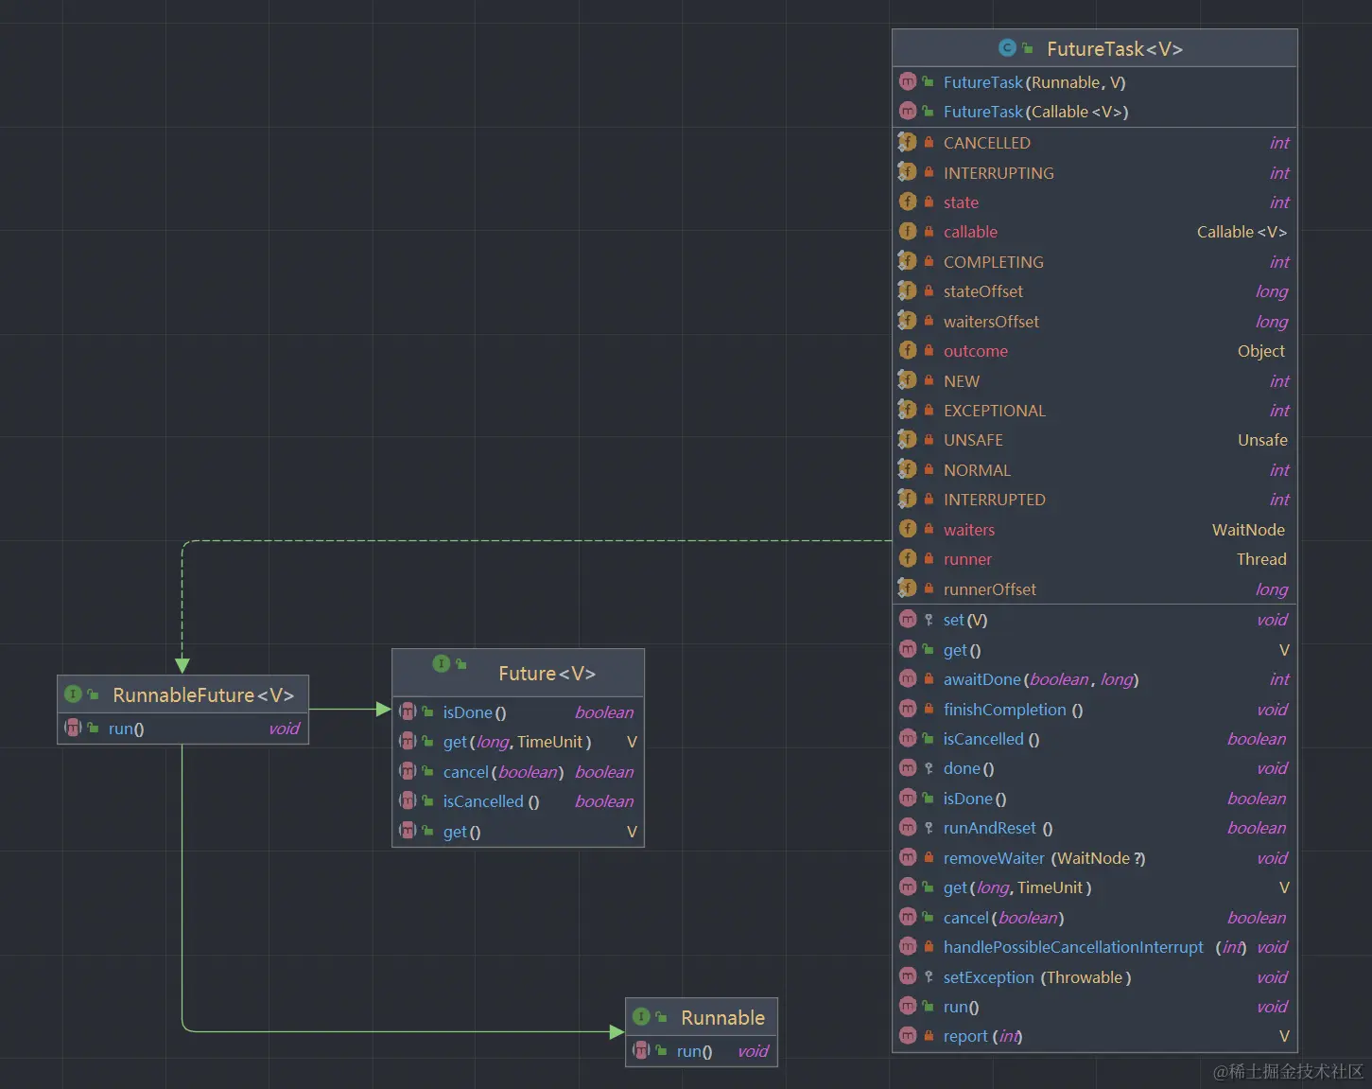Select isCancelled() in the Future<V> node
This screenshot has height=1089, width=1372.
(x=491, y=801)
